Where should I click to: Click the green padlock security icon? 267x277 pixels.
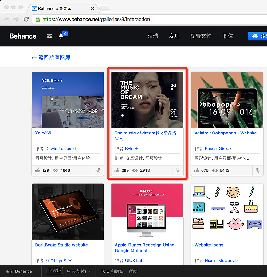[38, 19]
